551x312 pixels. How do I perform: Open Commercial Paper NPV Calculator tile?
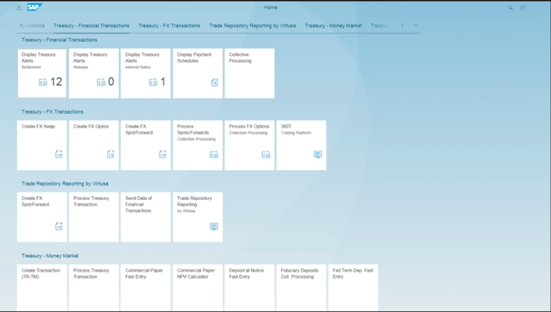197,287
